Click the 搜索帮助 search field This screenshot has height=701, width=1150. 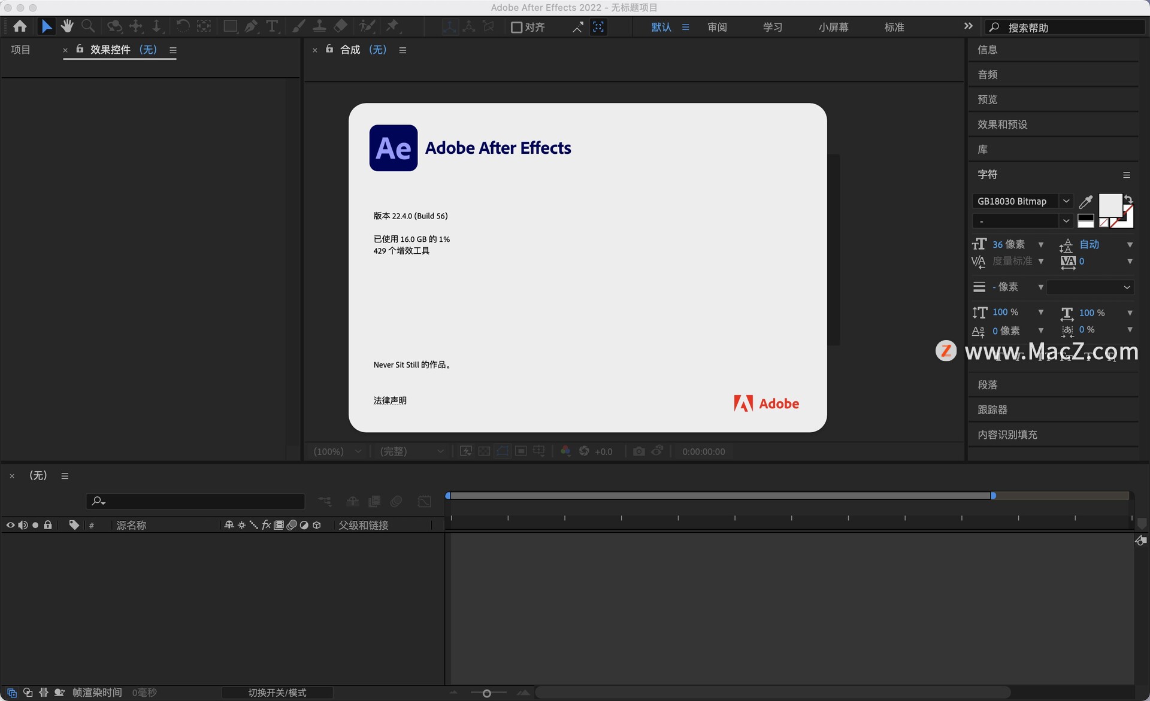pos(1065,28)
